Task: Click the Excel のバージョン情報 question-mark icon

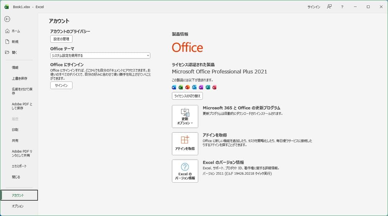Action: 185,167
